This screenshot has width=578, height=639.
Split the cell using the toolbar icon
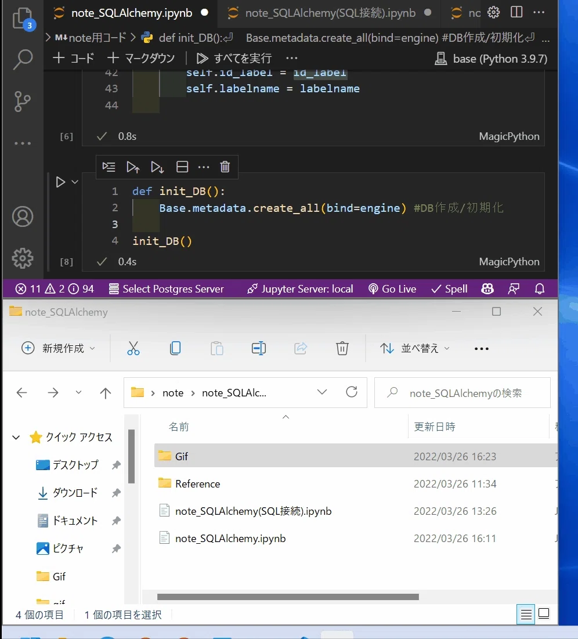point(182,167)
